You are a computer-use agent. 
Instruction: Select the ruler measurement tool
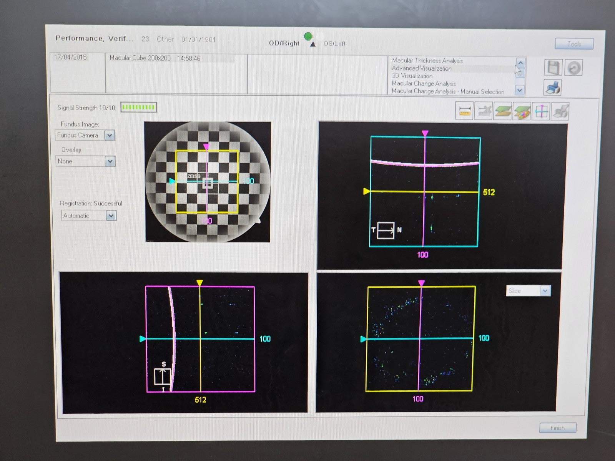pos(464,111)
